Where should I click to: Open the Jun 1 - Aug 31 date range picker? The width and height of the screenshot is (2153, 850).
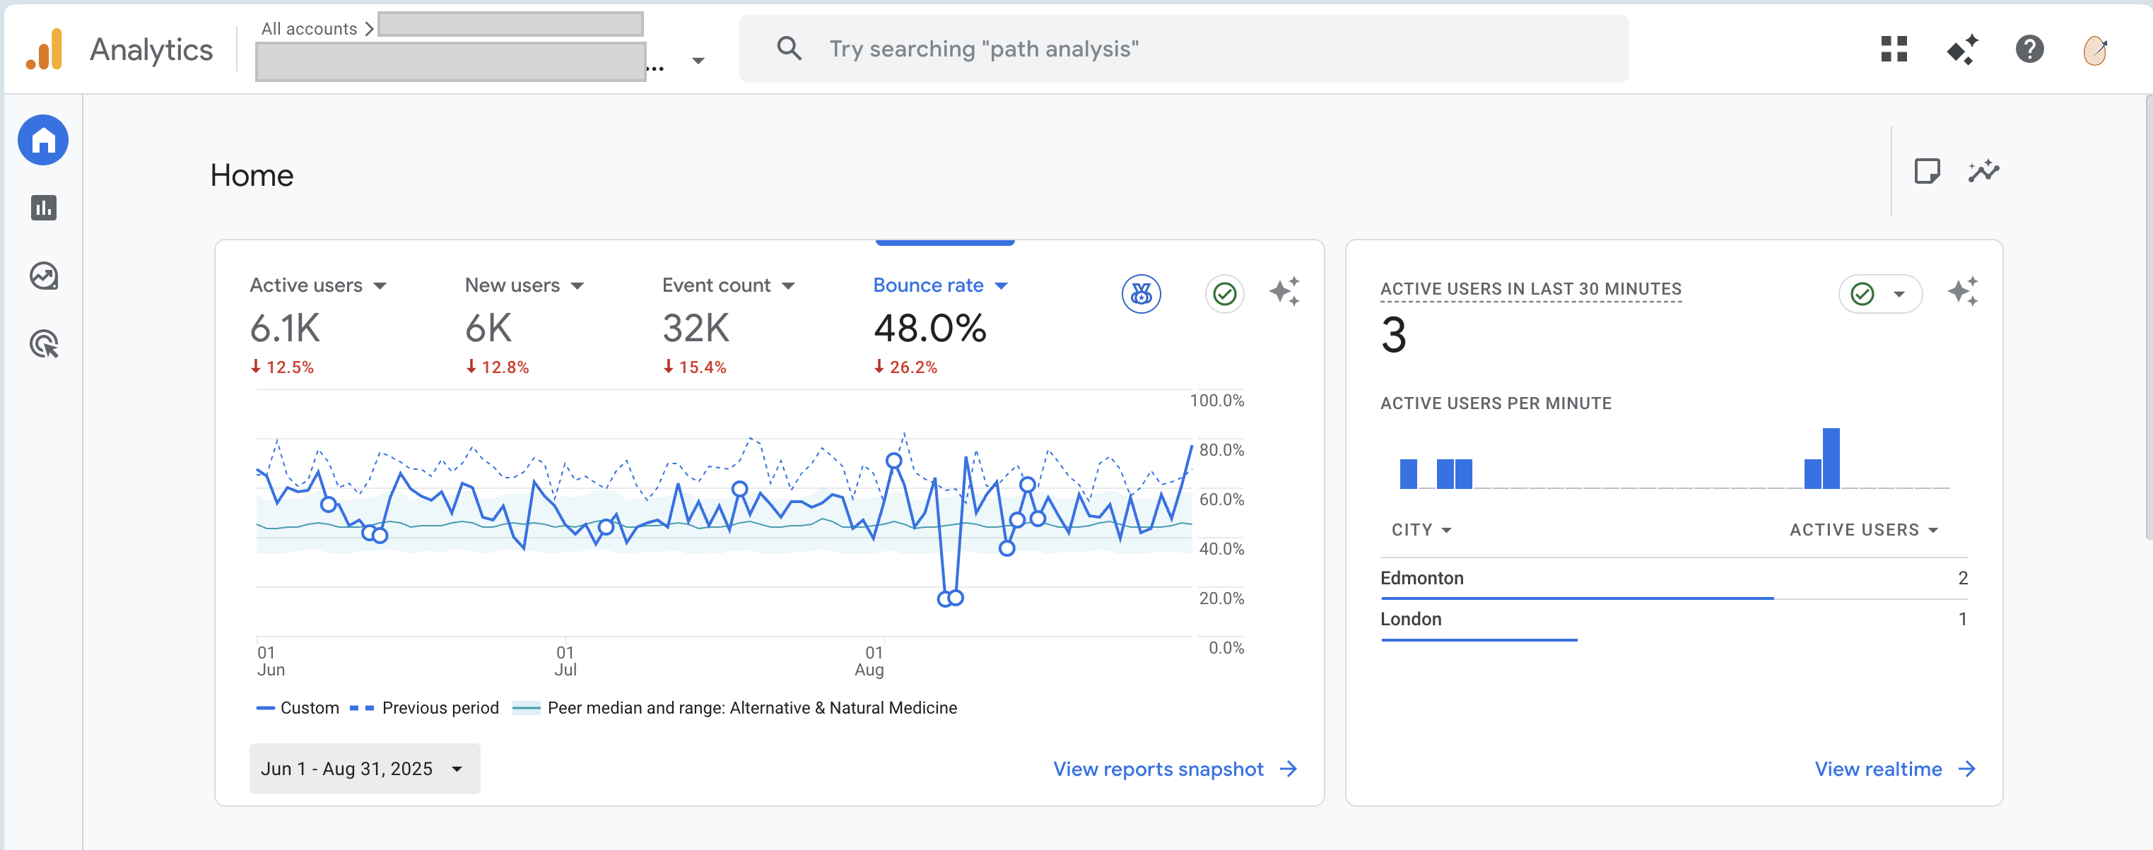pos(363,768)
